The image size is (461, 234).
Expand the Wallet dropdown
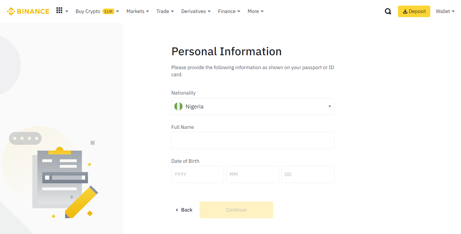(x=445, y=11)
